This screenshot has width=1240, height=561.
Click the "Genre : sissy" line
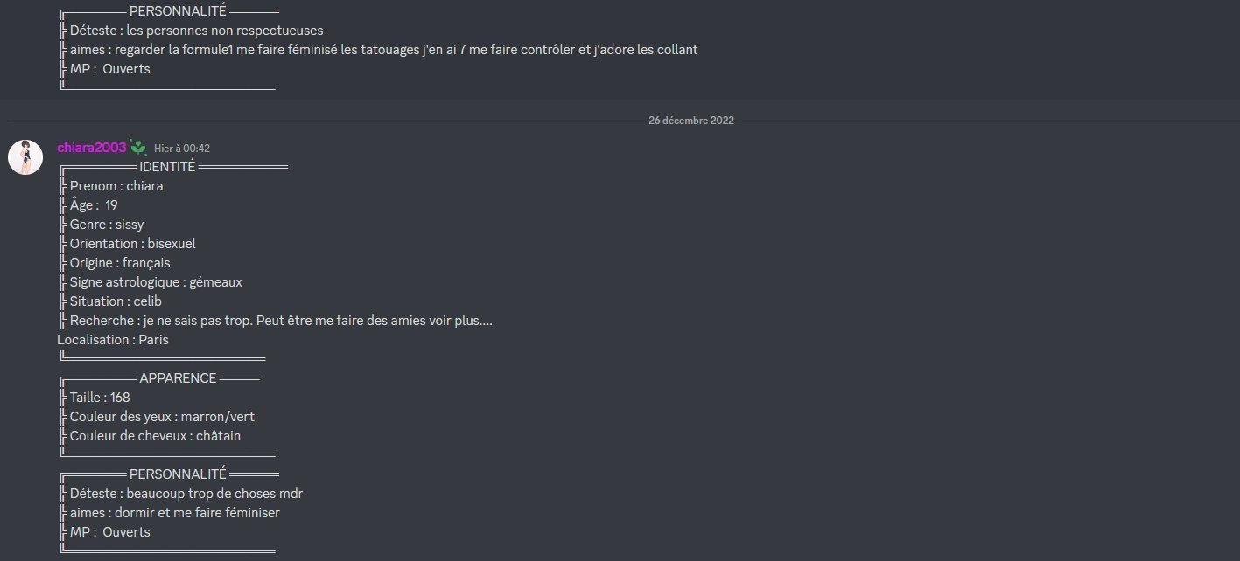click(106, 225)
